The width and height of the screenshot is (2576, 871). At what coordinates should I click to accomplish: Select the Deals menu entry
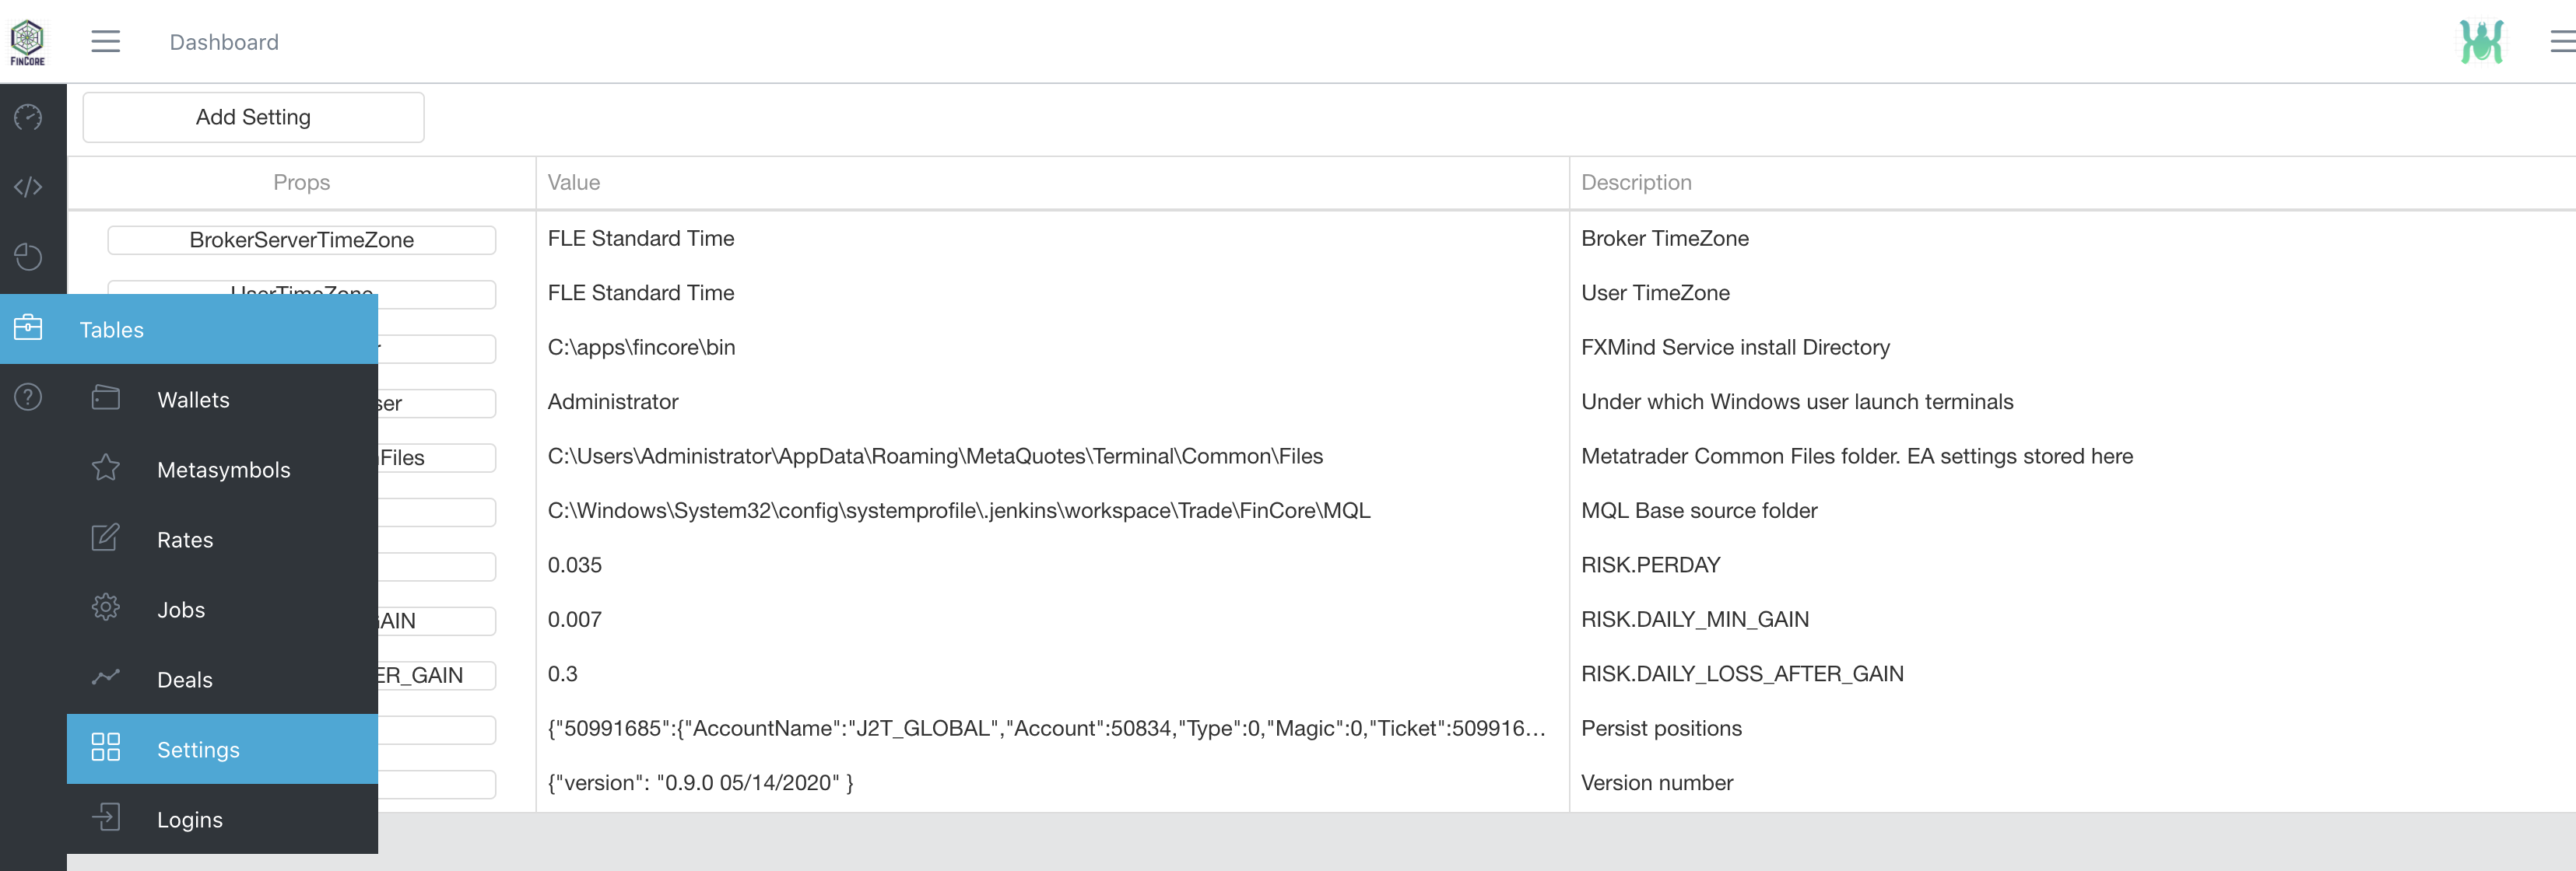coord(185,679)
